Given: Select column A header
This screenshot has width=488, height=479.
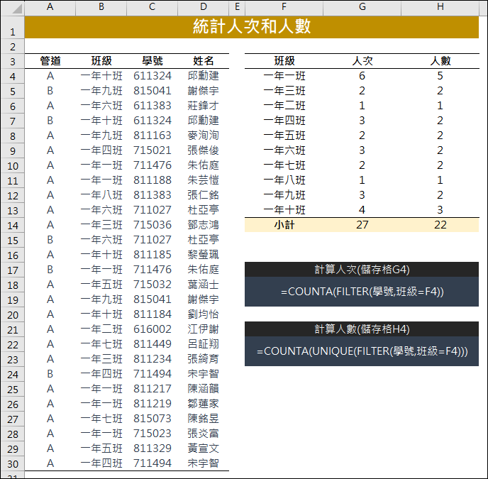Looking at the screenshot, I should pos(50,7).
